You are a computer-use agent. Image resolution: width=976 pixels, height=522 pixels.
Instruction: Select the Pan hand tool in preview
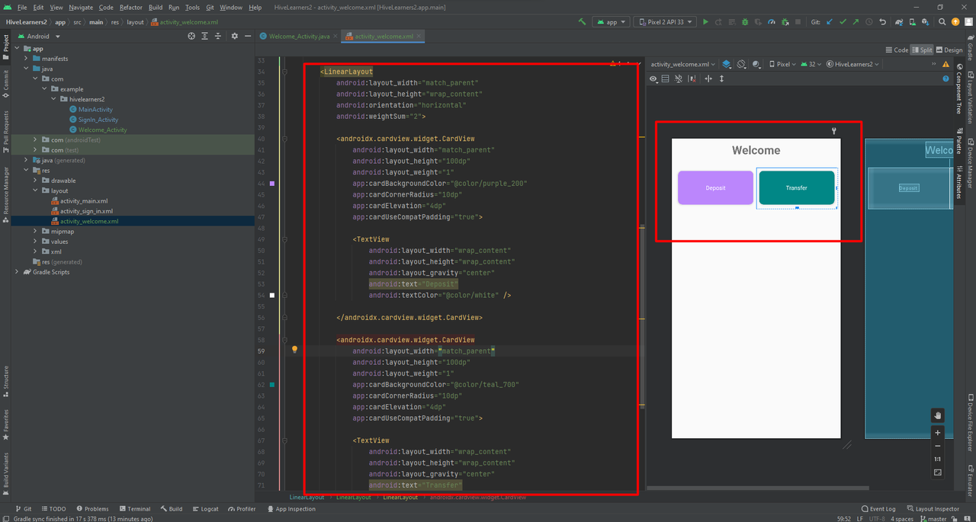coord(938,415)
